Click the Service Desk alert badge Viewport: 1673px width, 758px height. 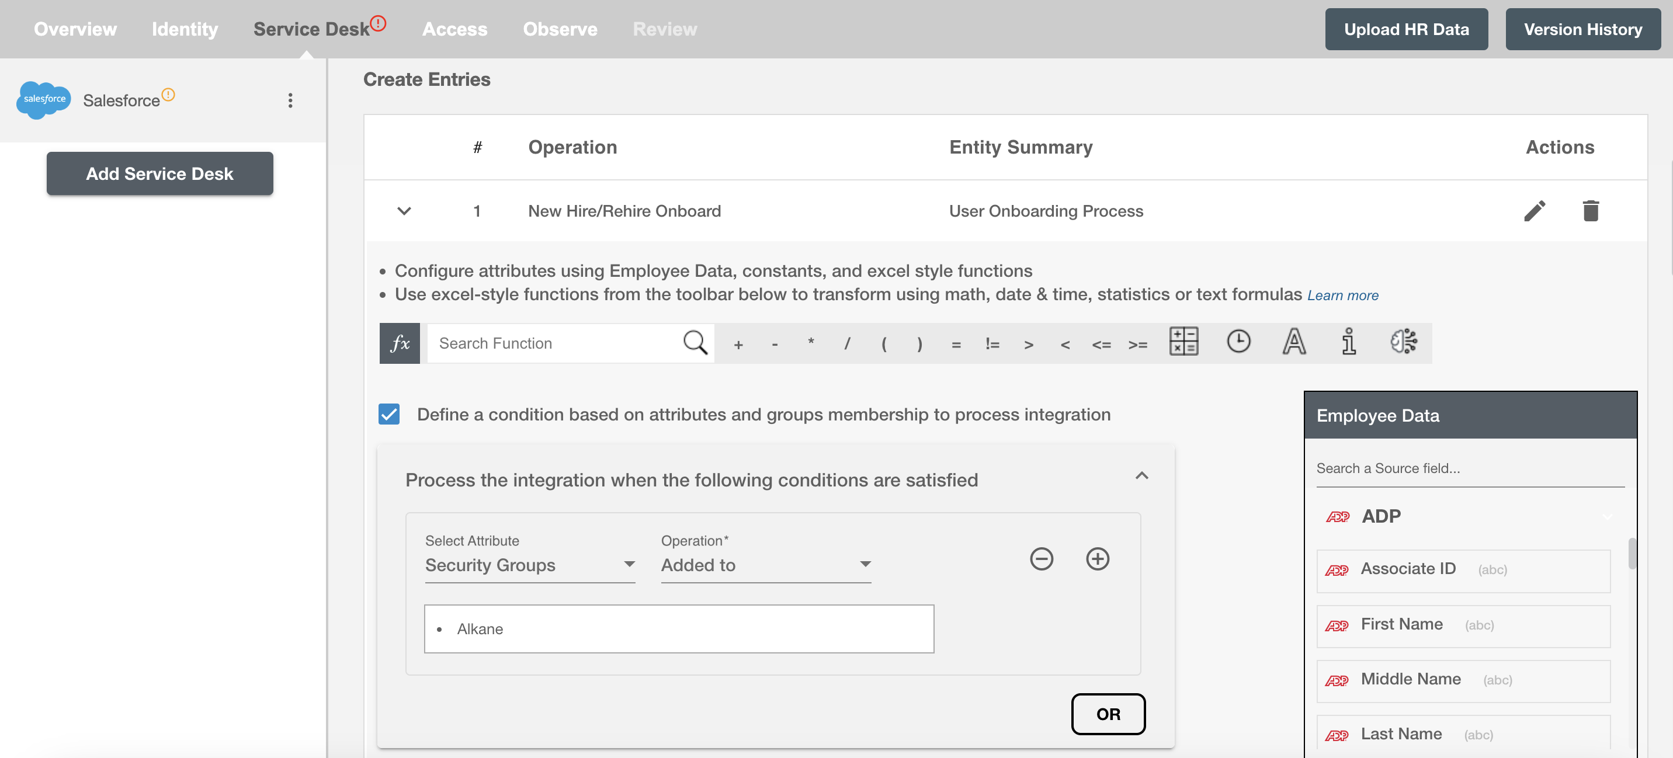click(378, 23)
